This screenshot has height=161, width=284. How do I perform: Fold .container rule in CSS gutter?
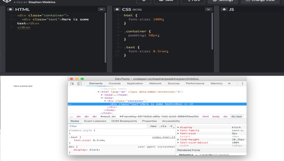[x=121, y=31]
